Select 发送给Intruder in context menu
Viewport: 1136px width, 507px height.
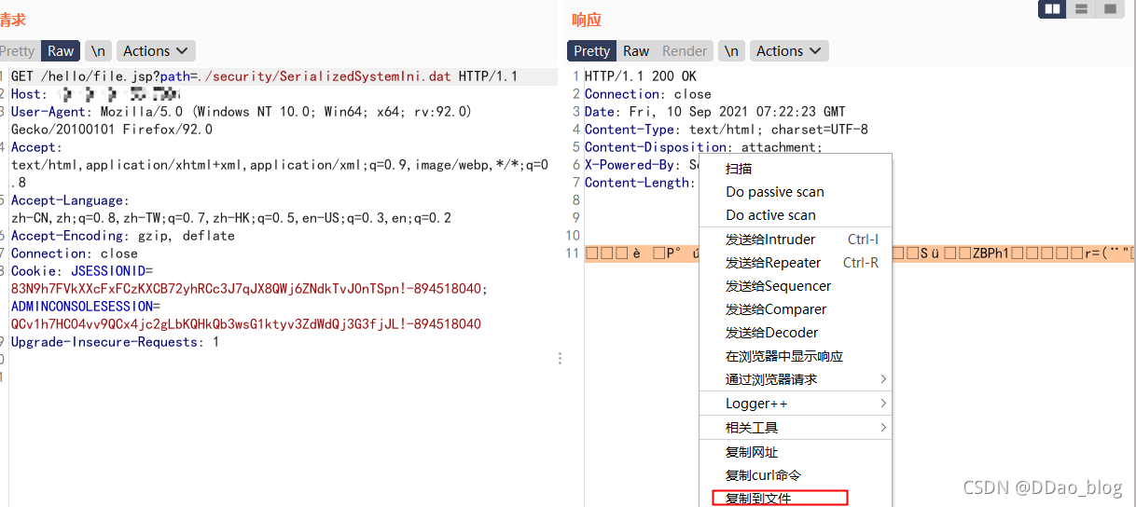[796, 240]
